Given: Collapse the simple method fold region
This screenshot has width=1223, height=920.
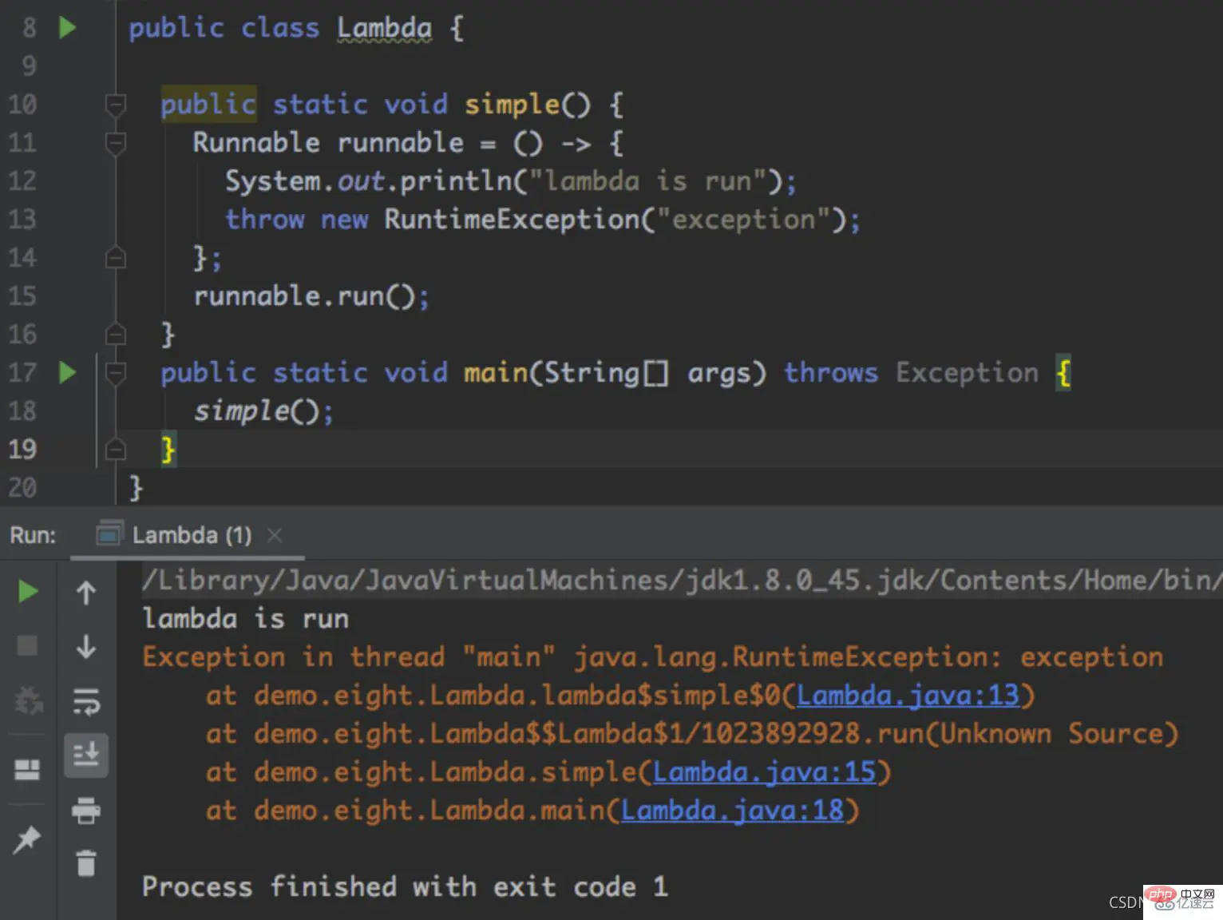Looking at the screenshot, I should [x=115, y=105].
